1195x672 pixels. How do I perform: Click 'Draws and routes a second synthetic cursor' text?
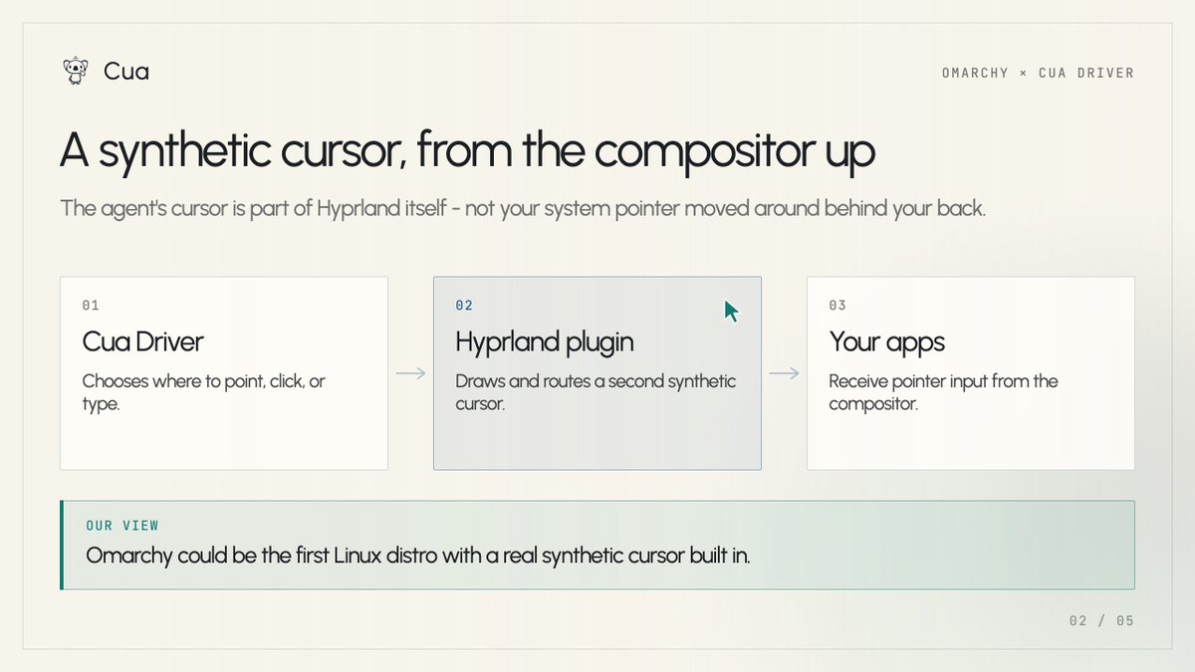[596, 392]
